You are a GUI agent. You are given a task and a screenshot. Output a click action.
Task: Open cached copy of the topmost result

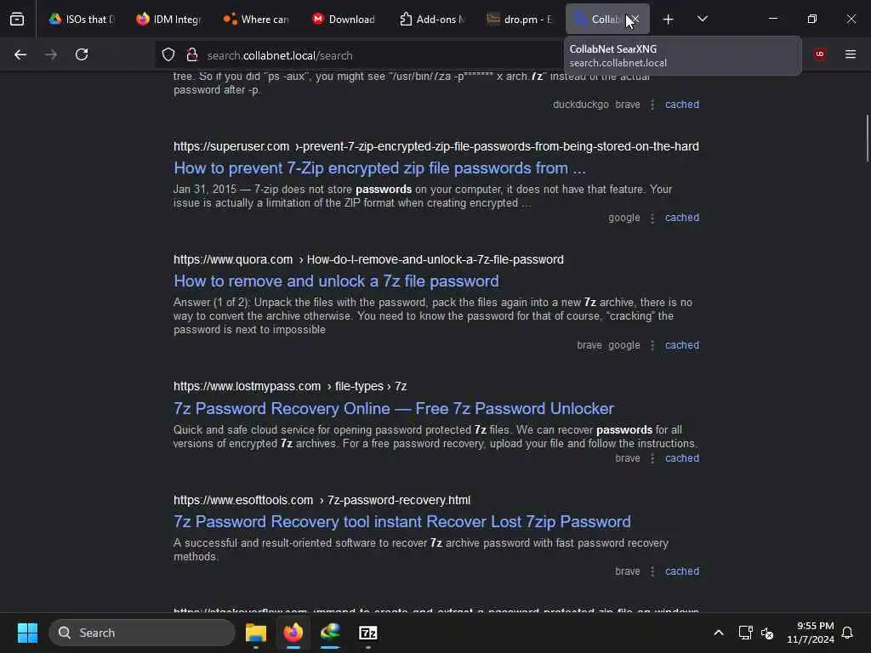point(682,105)
